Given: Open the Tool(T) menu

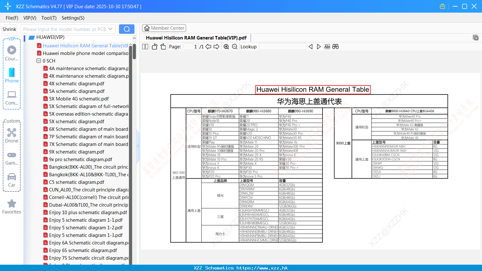Looking at the screenshot, I should pos(49,18).
